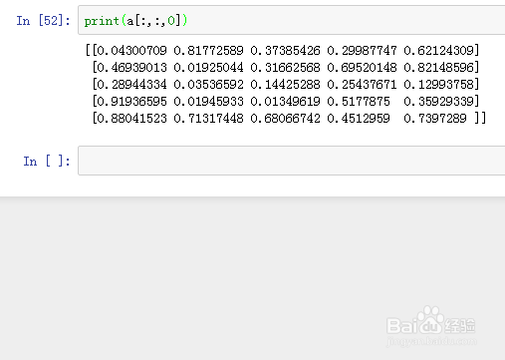Click the output value 0.04300709
Viewport: 505px width, 360px height.
(131, 51)
